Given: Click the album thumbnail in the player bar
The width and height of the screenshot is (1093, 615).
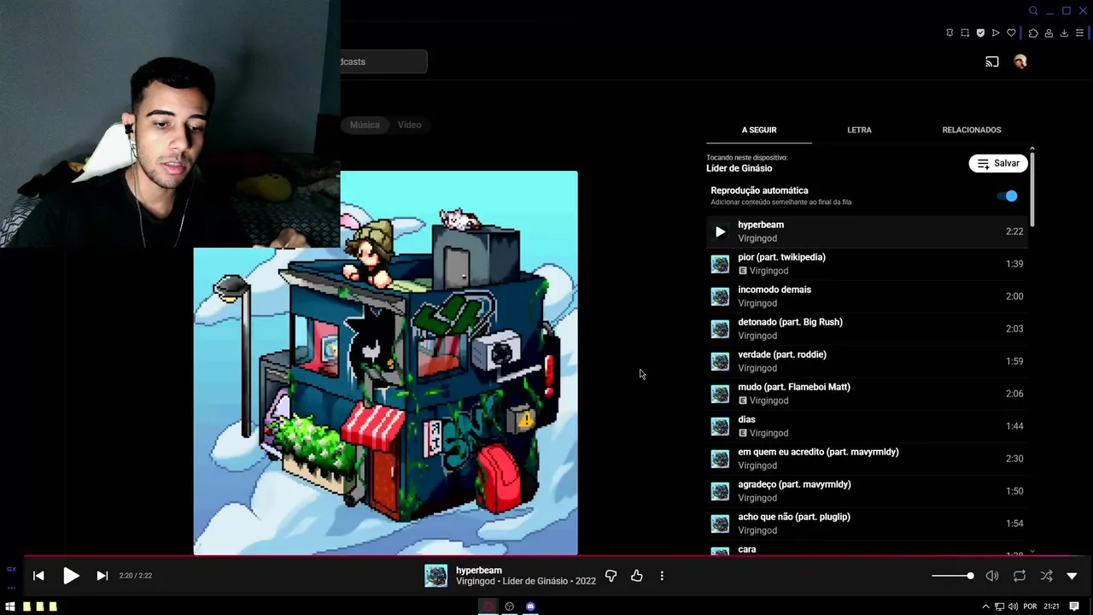Looking at the screenshot, I should [x=436, y=576].
